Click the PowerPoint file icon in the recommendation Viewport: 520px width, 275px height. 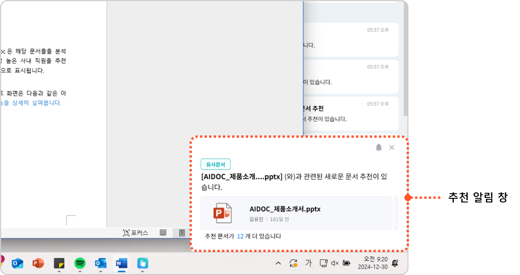(223, 213)
